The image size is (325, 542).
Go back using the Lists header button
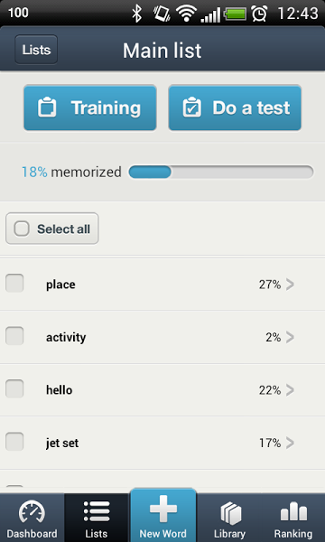[36, 50]
